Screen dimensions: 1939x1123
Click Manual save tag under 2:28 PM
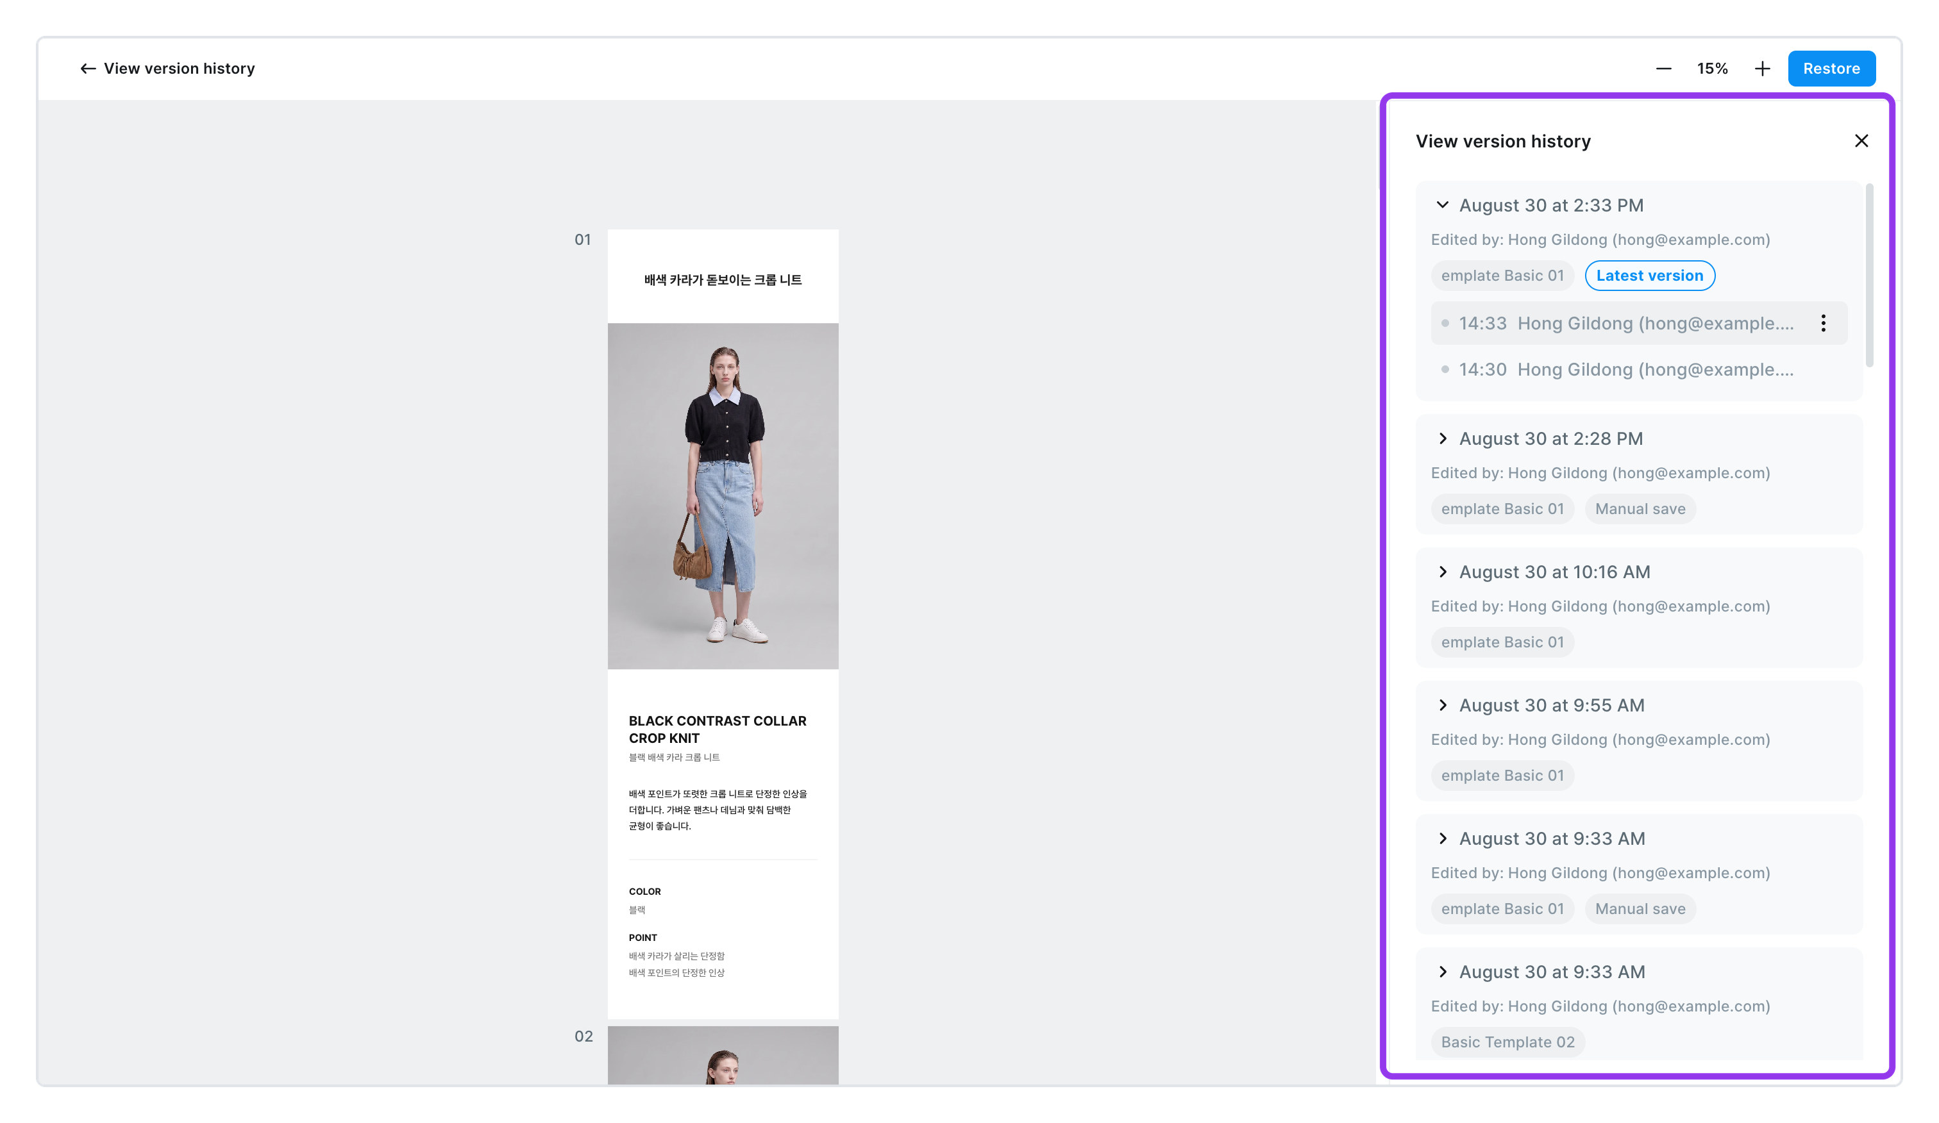coord(1640,508)
